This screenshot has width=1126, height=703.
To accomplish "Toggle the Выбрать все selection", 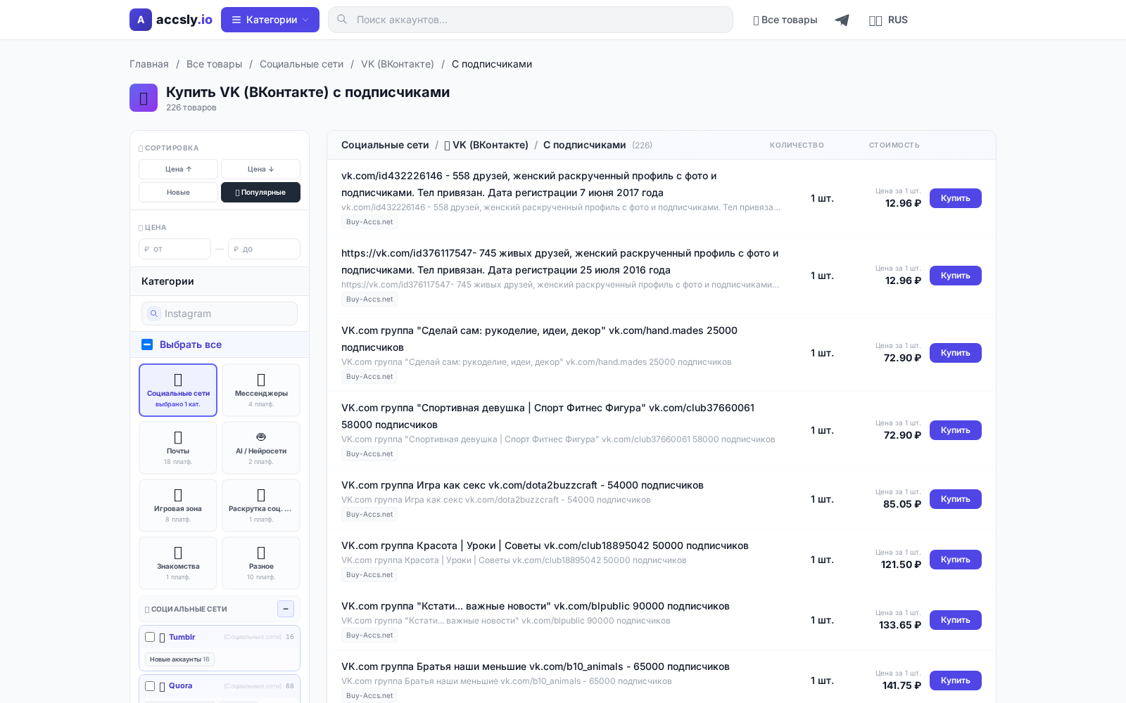I will click(147, 344).
